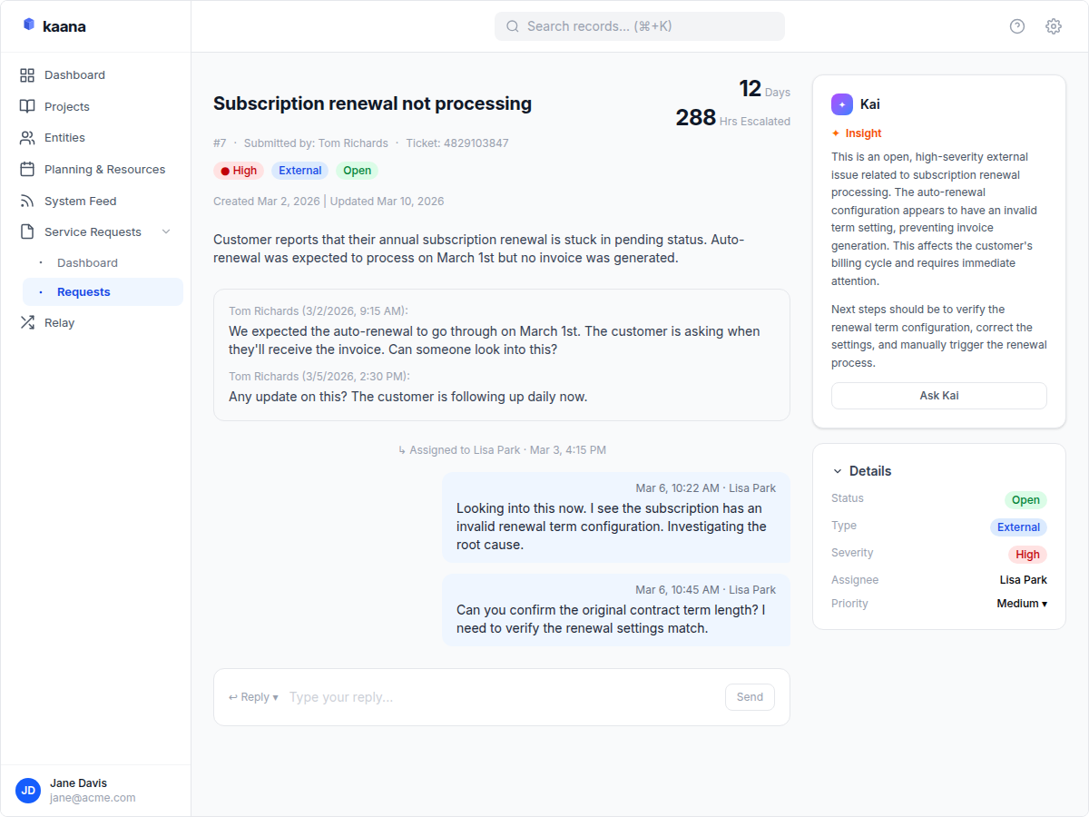Collapse the Service Requests sidebar section

pos(166,231)
